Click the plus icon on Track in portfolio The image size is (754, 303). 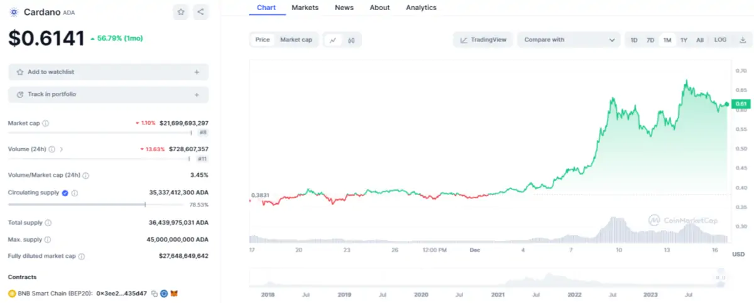(x=197, y=95)
